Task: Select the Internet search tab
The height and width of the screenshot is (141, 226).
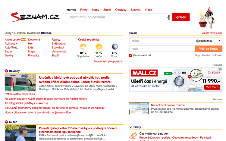Action: (x=71, y=10)
